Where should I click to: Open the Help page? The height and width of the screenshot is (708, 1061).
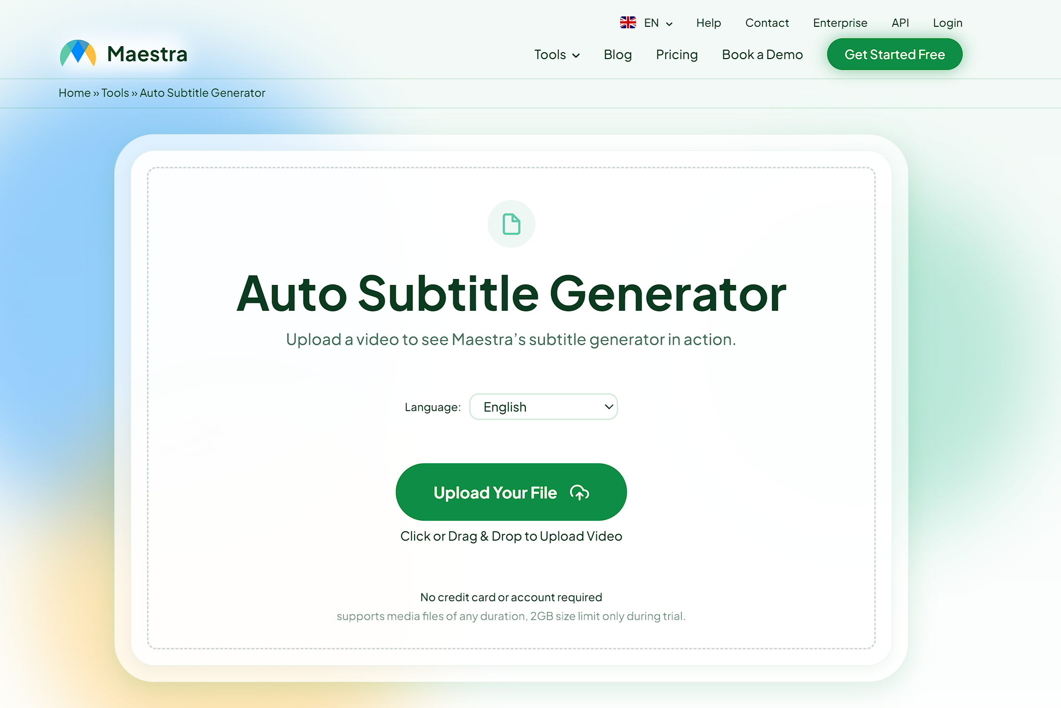(x=708, y=23)
